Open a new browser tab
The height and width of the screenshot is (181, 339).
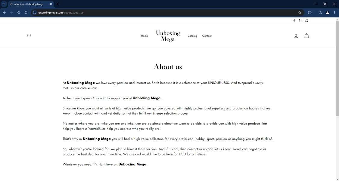coord(58,4)
